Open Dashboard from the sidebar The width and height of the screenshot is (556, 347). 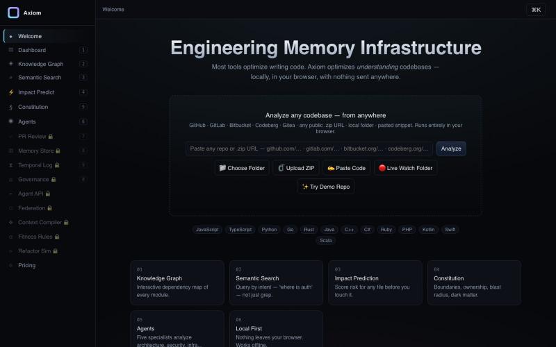[47, 50]
